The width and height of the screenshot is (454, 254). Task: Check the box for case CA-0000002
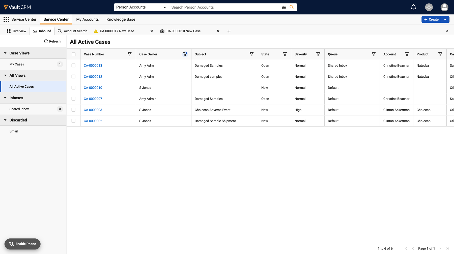click(73, 121)
